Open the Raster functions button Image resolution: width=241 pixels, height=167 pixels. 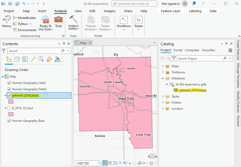click(139, 23)
